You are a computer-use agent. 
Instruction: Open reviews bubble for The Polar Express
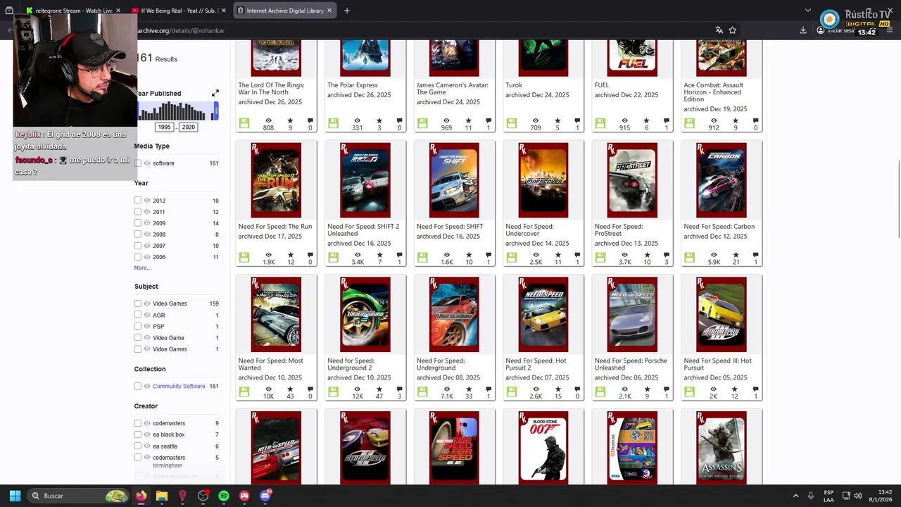coord(400,120)
